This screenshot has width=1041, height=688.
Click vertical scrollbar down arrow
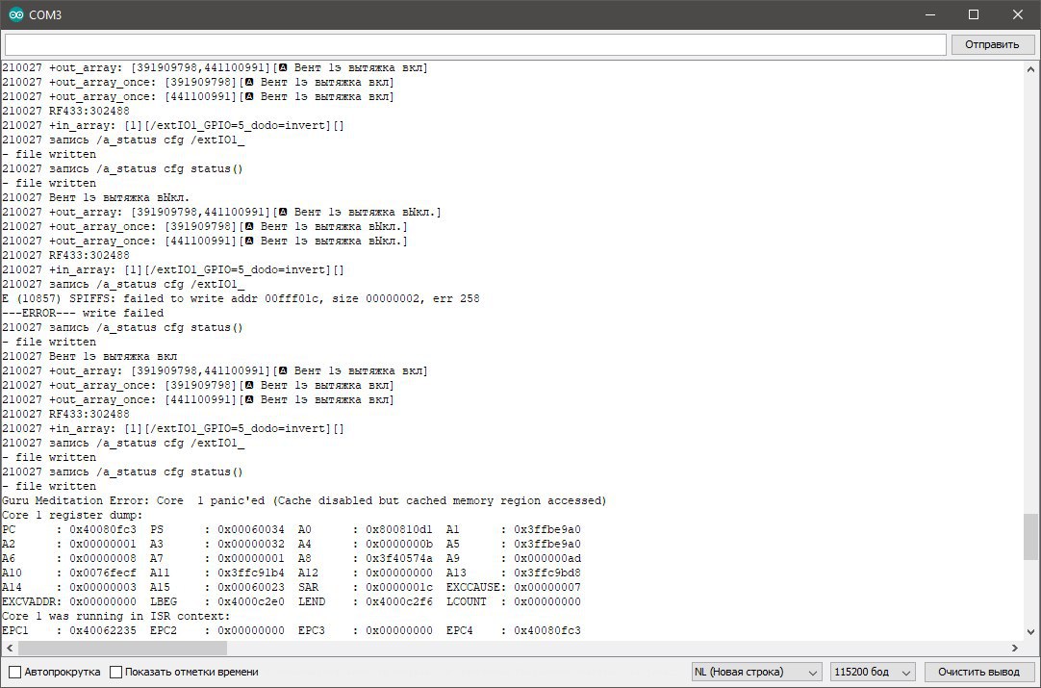coord(1031,632)
